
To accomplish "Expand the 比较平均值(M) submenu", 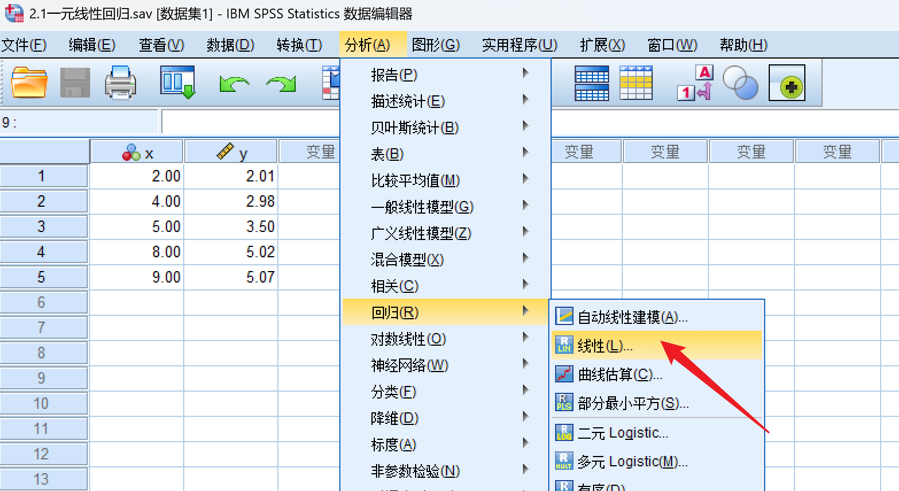I will [415, 180].
